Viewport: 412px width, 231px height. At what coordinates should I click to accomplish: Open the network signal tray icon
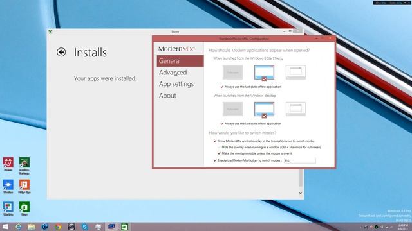click(386, 227)
